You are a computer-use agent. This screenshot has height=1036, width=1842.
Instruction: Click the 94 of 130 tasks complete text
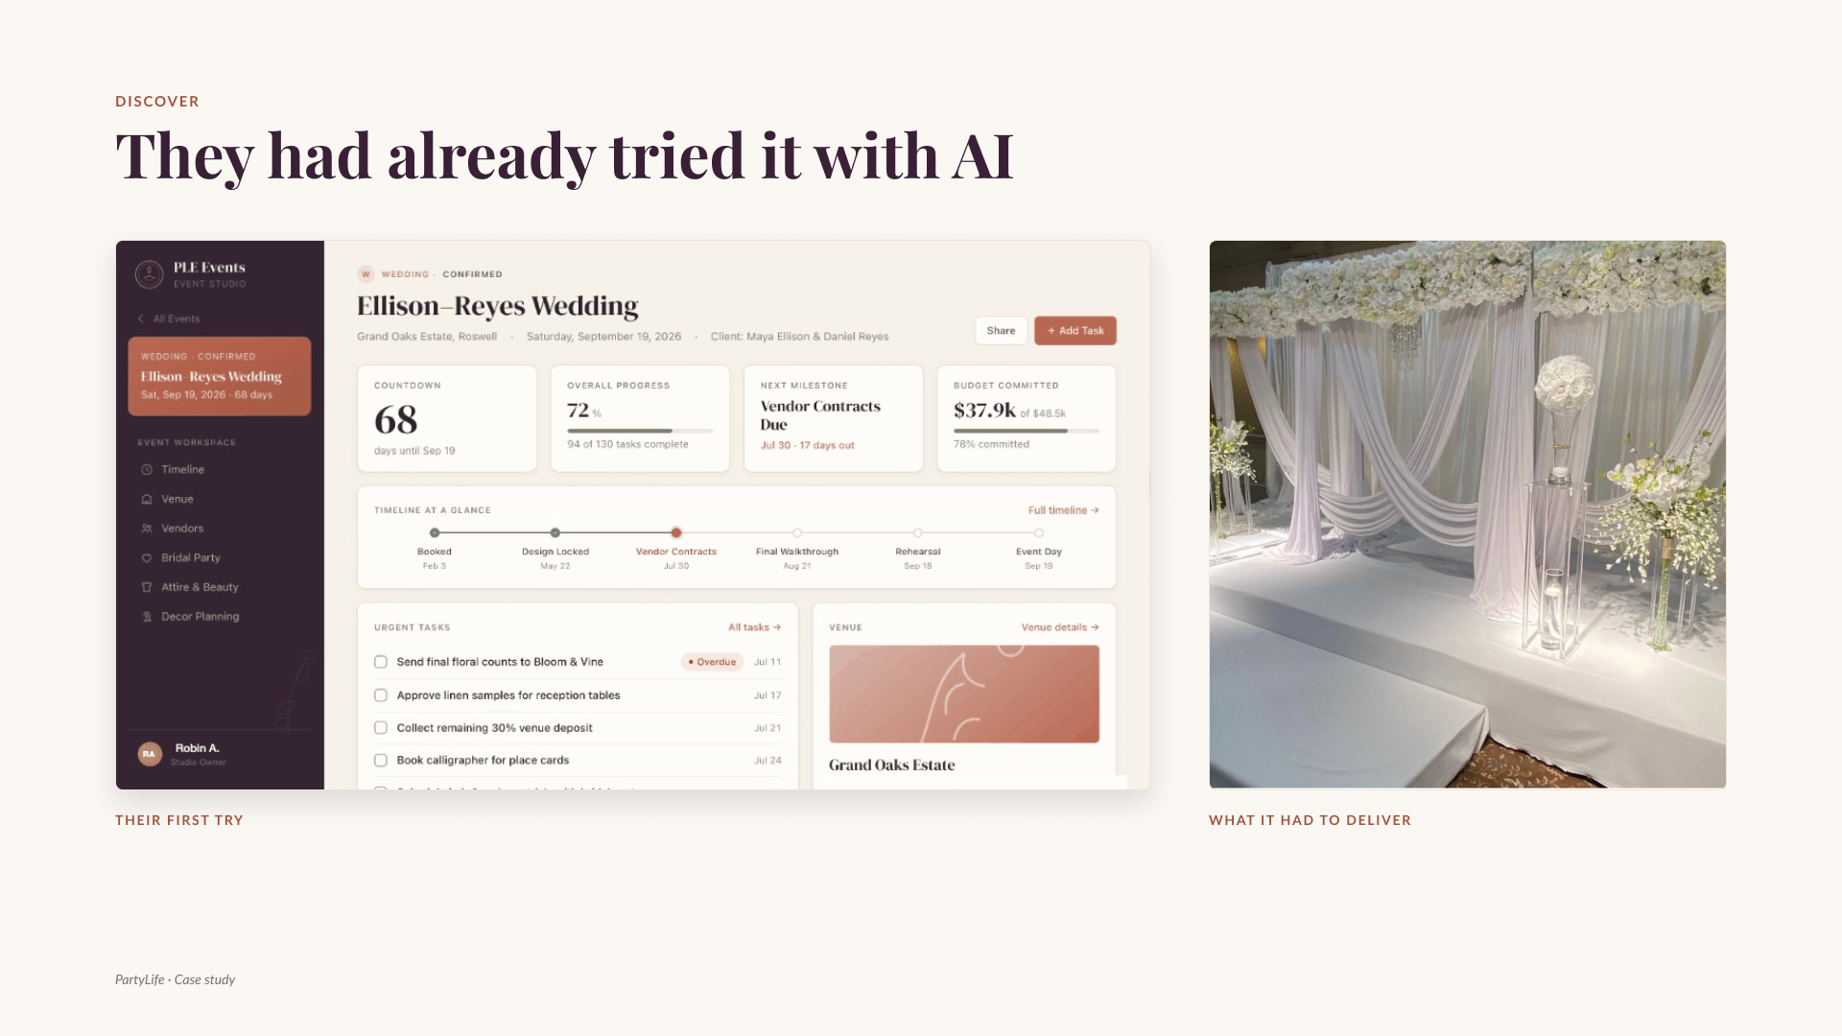(x=627, y=444)
